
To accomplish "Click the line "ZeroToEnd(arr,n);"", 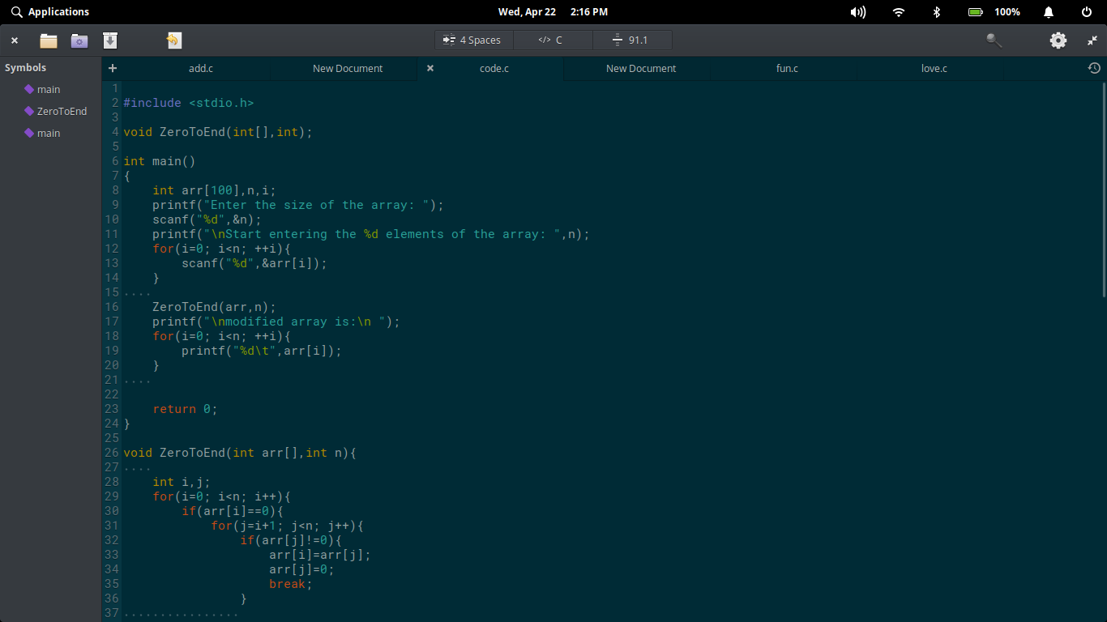I will click(x=214, y=307).
